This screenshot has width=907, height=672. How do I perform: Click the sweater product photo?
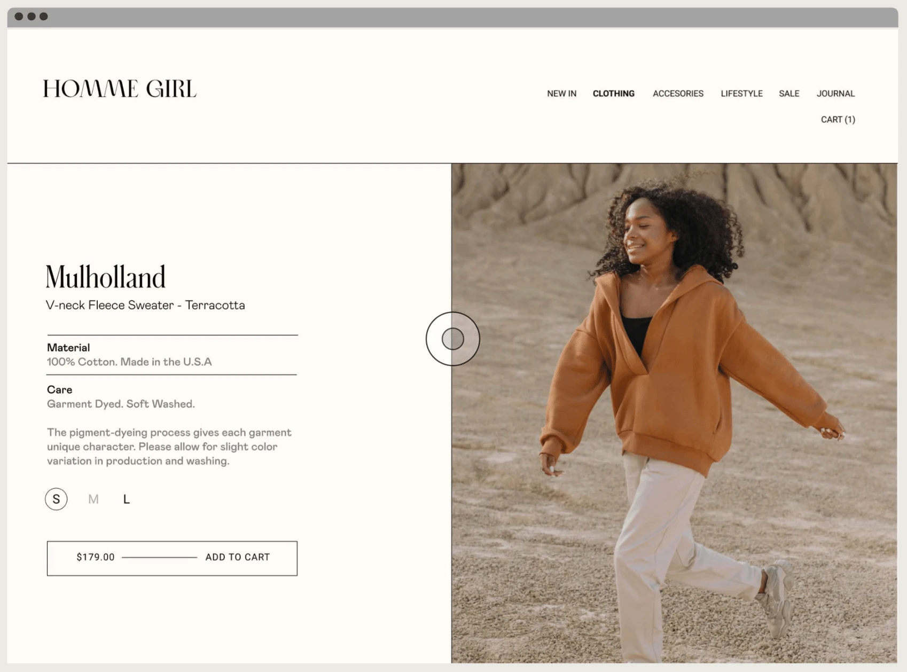coord(674,413)
